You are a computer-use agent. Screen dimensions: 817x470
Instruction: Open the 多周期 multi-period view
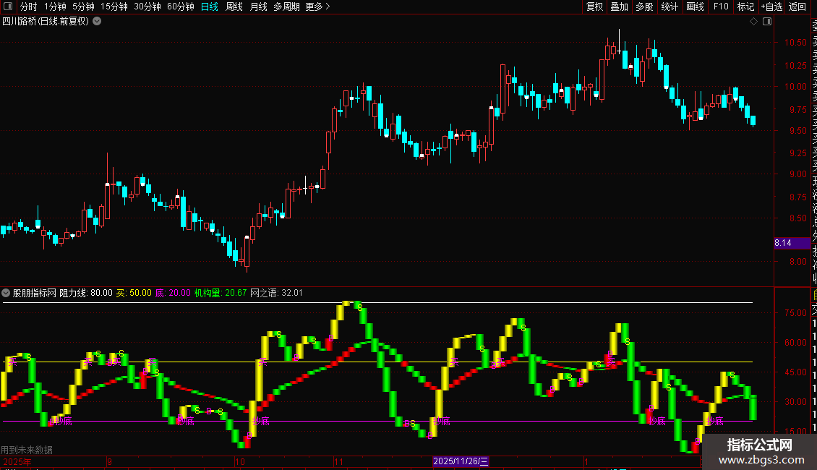(x=286, y=7)
